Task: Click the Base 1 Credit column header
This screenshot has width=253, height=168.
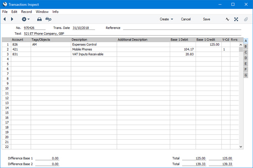Action: [x=206, y=40]
